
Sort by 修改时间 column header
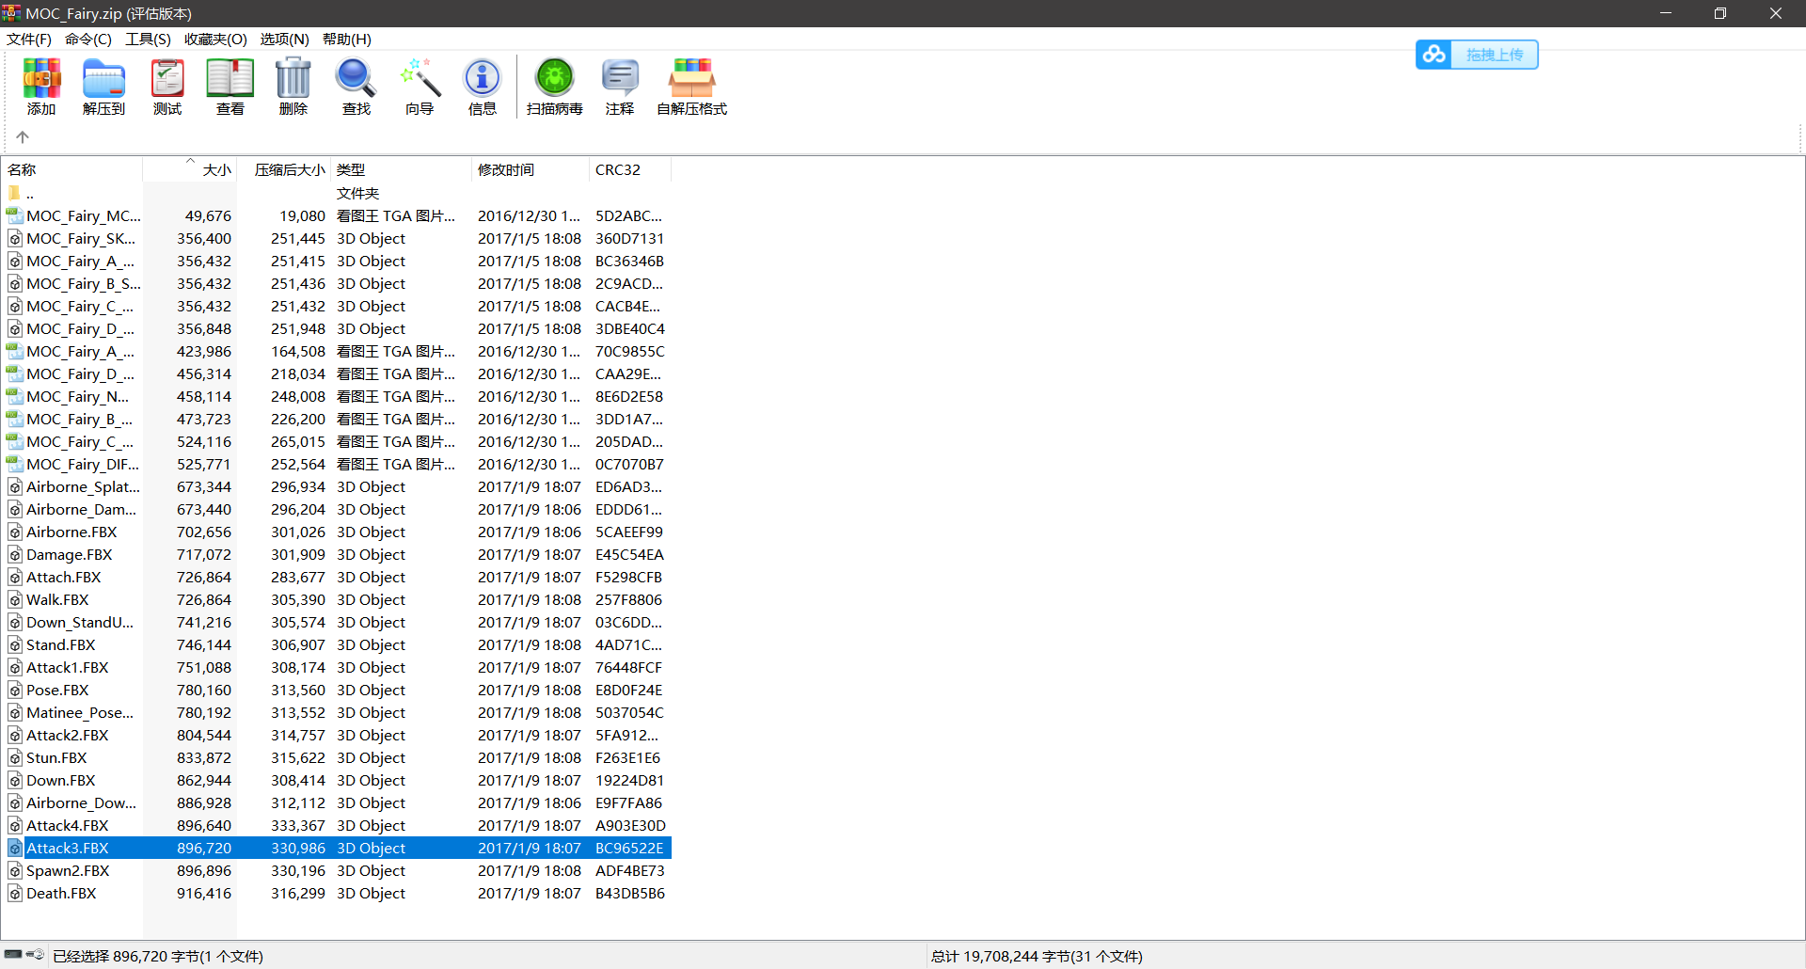point(506,170)
